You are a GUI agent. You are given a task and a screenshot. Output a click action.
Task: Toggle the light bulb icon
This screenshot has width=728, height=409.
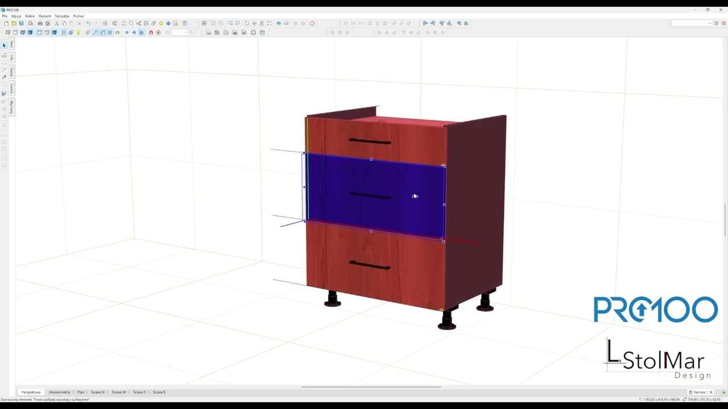(x=78, y=32)
